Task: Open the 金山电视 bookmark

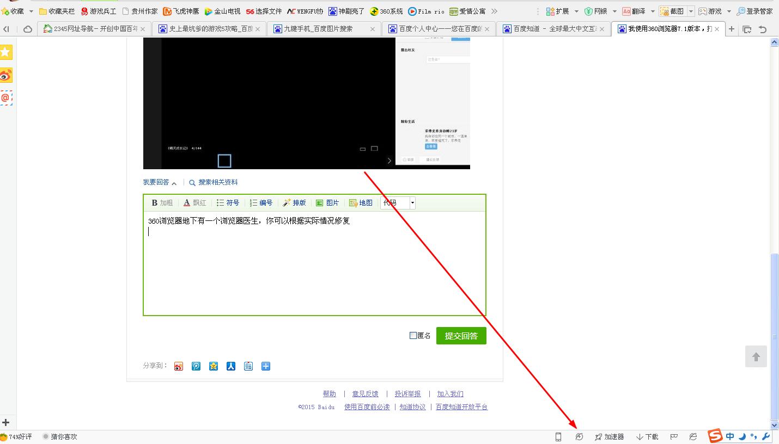Action: [222, 11]
